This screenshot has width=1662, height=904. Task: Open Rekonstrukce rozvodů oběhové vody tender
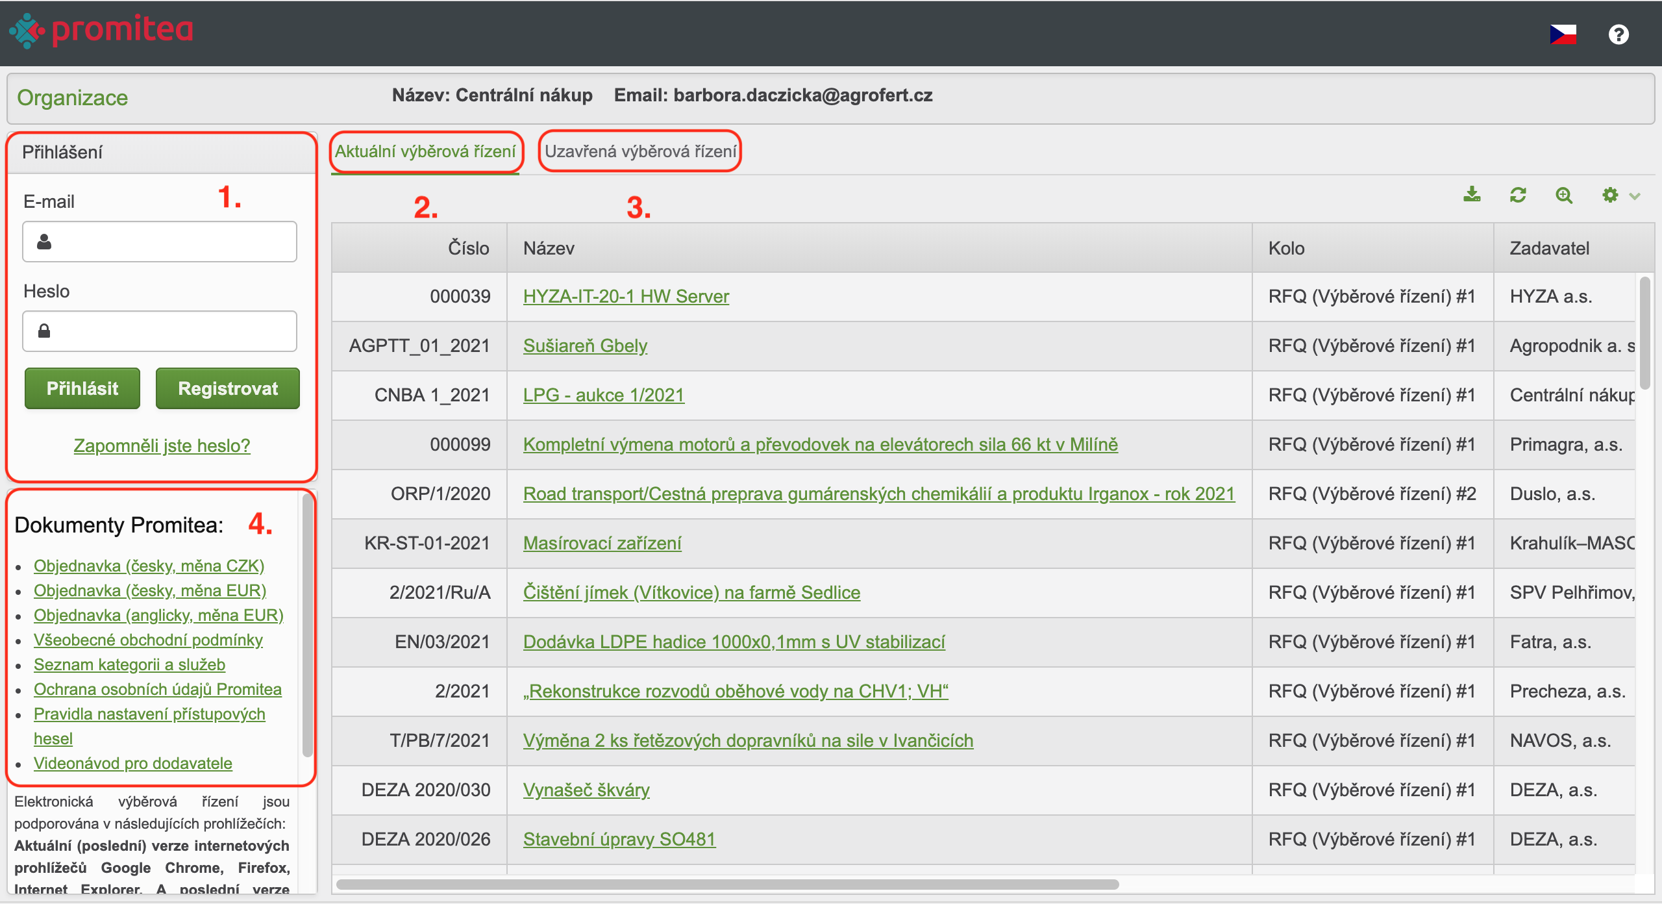point(736,691)
